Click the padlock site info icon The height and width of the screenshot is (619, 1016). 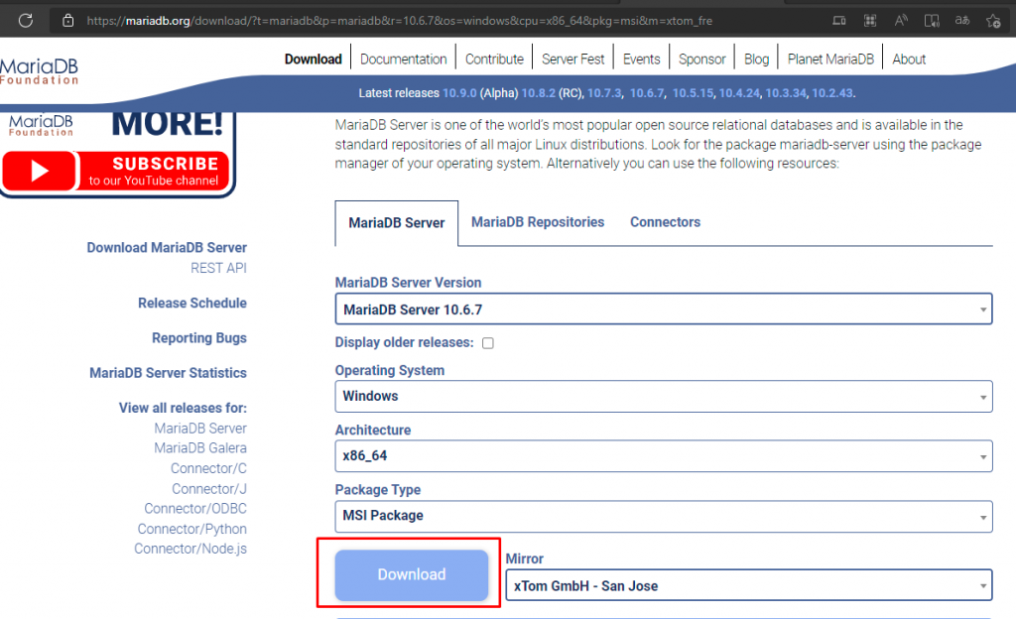point(67,20)
